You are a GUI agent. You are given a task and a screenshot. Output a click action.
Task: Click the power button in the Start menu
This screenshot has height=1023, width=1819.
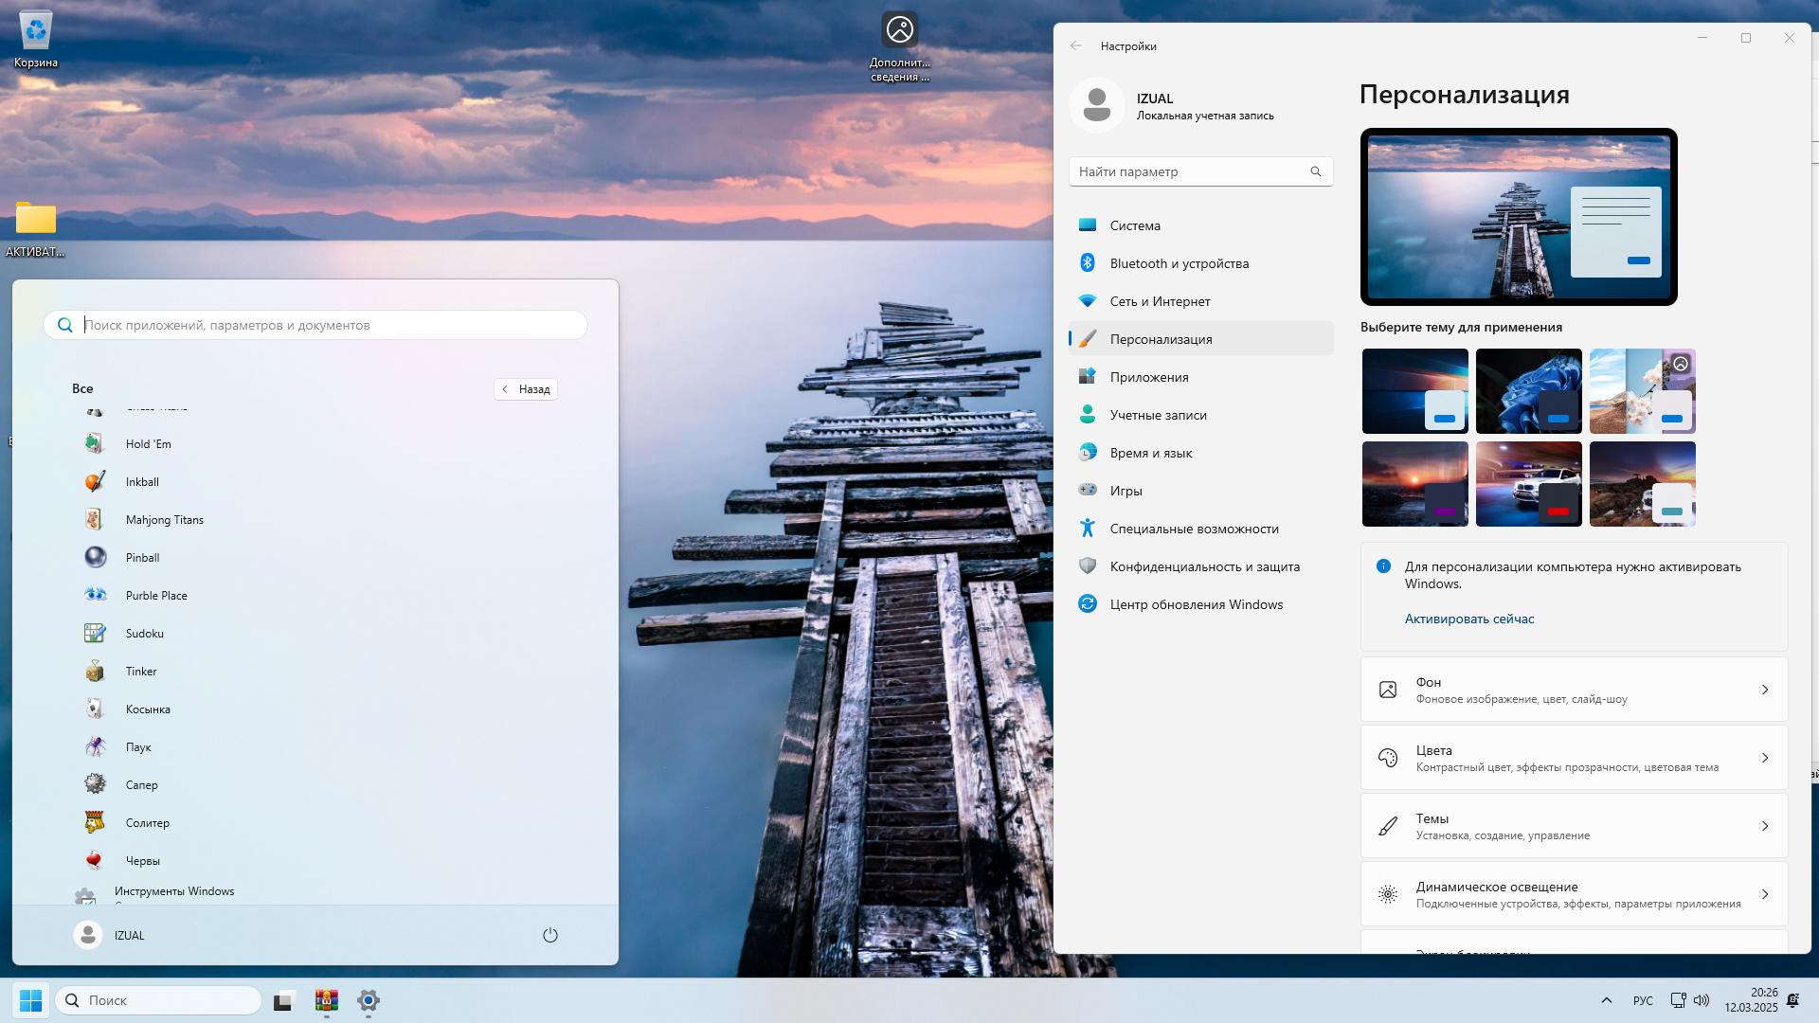(549, 935)
